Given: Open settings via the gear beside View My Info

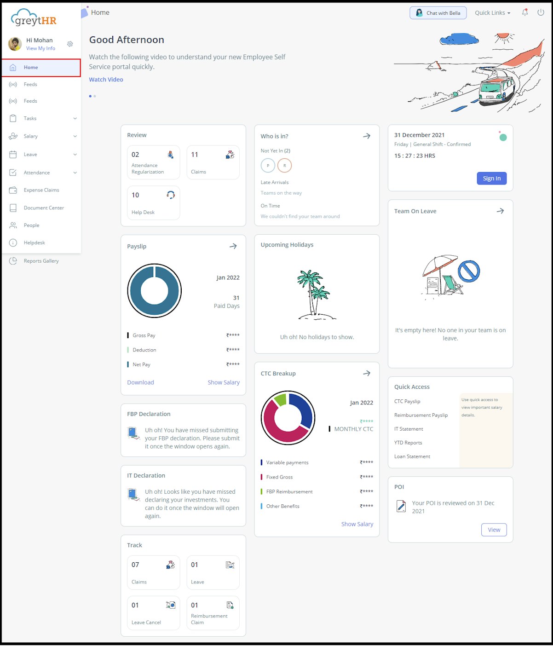Looking at the screenshot, I should (70, 44).
